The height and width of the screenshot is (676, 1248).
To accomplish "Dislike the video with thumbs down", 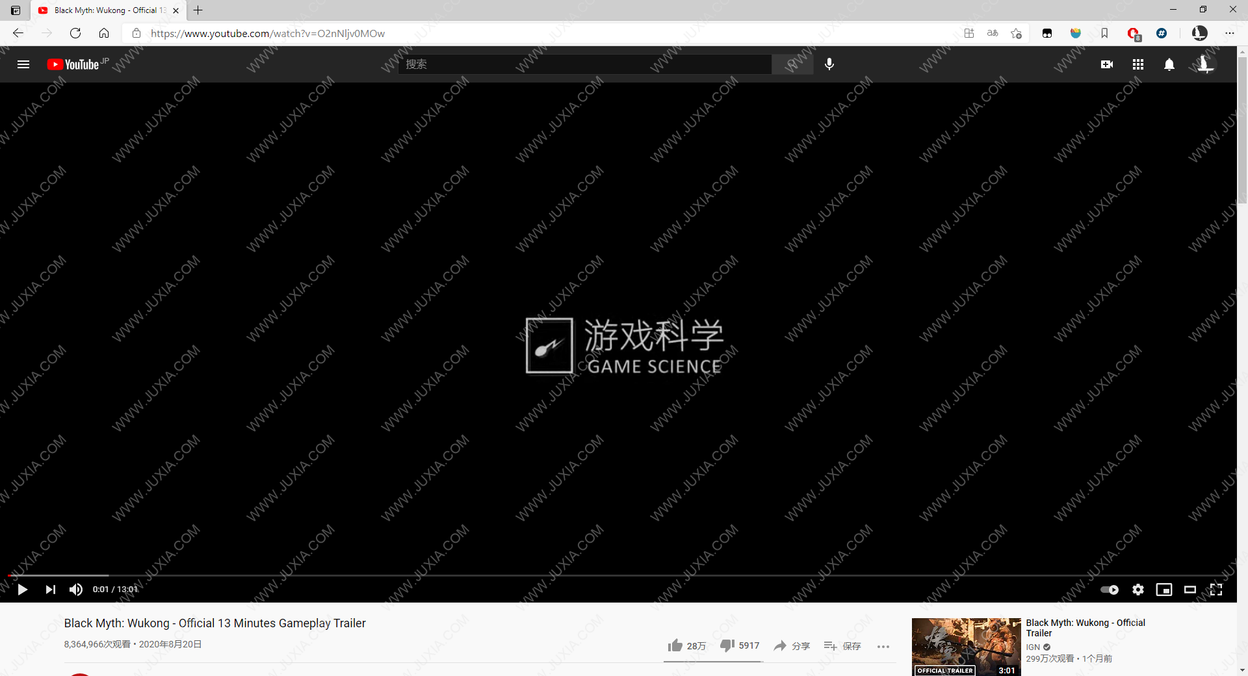I will 740,645.
